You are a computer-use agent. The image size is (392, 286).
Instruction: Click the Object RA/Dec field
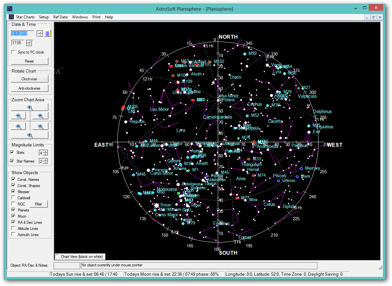click(x=67, y=265)
